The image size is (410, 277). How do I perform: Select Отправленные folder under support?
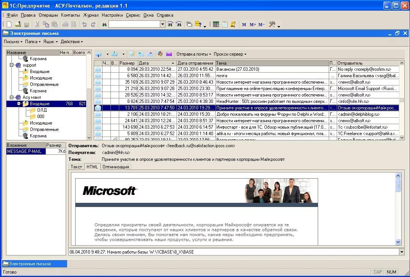click(44, 84)
